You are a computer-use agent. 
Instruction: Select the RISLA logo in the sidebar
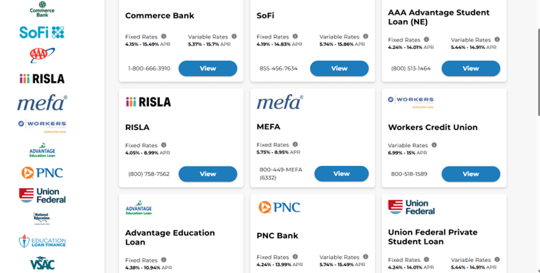42,79
